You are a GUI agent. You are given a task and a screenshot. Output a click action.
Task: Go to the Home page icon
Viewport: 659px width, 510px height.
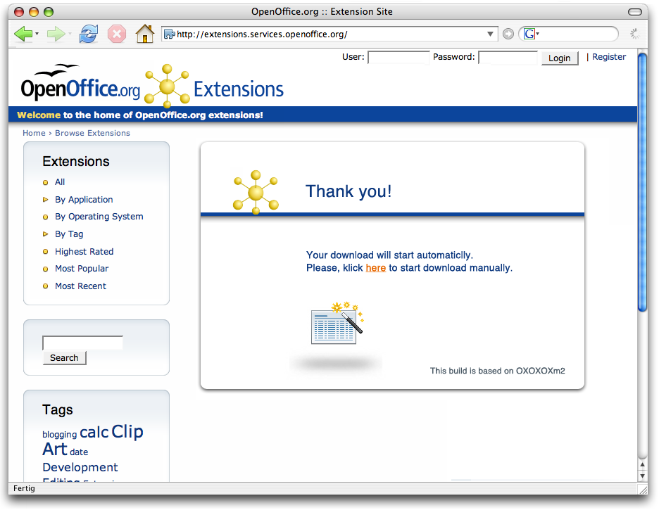coord(145,34)
